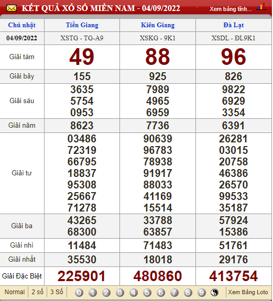273x301 pixels.
Task: Select giải ba number 15386
Action: pos(233,232)
